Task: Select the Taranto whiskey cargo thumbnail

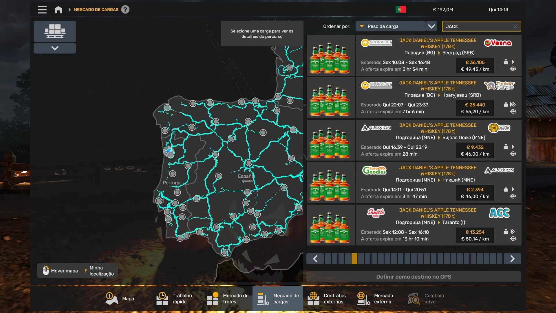Action: point(330,225)
